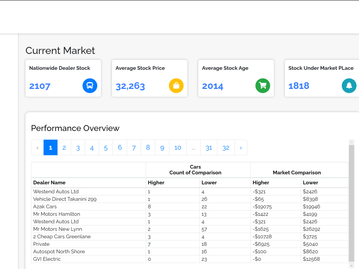Open page 8 in pagination
Viewport: 359px width, 269px height.
(148, 148)
